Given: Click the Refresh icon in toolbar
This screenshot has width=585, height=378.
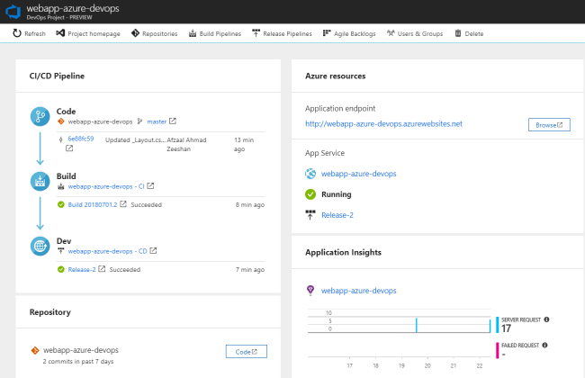Looking at the screenshot, I should [17, 33].
